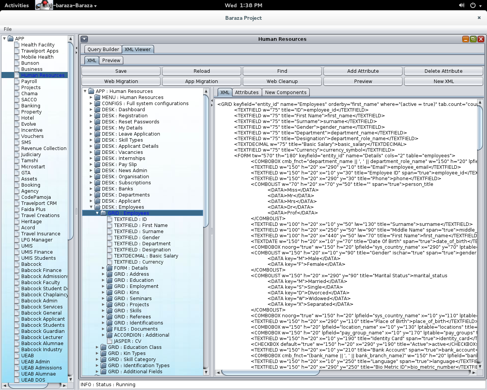Open the Attributes tab
The width and height of the screenshot is (487, 390).
247,92
